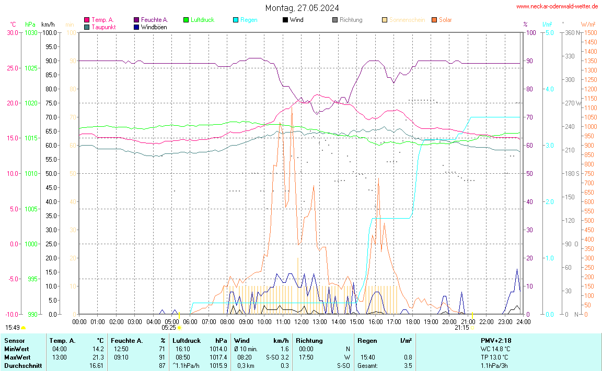Click the cyan Regen legend square
This screenshot has width=602, height=371.
(x=236, y=20)
